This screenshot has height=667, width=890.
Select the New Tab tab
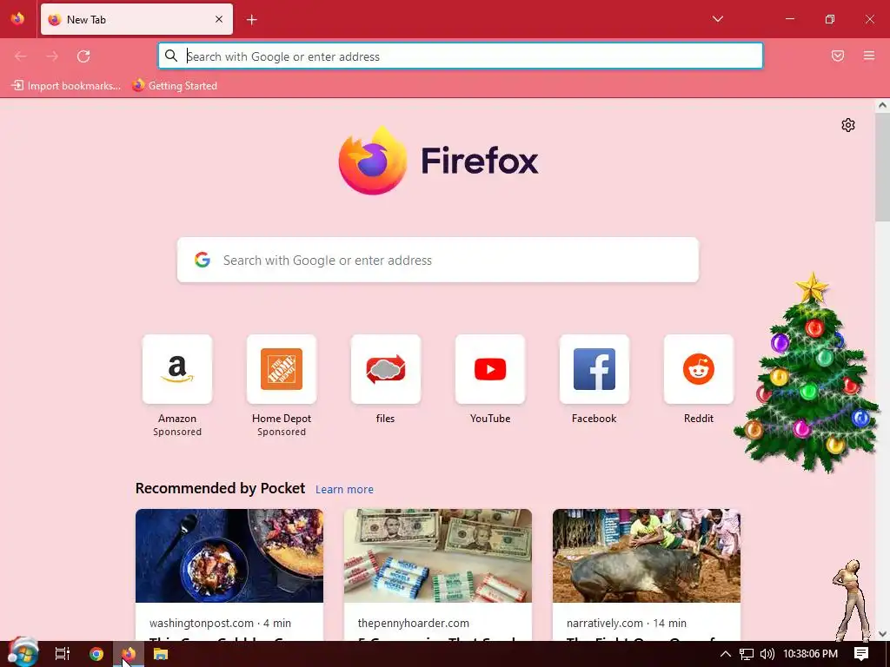[136, 19]
